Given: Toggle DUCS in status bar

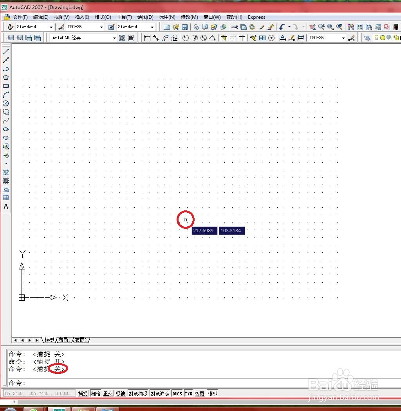Looking at the screenshot, I should coord(177,393).
